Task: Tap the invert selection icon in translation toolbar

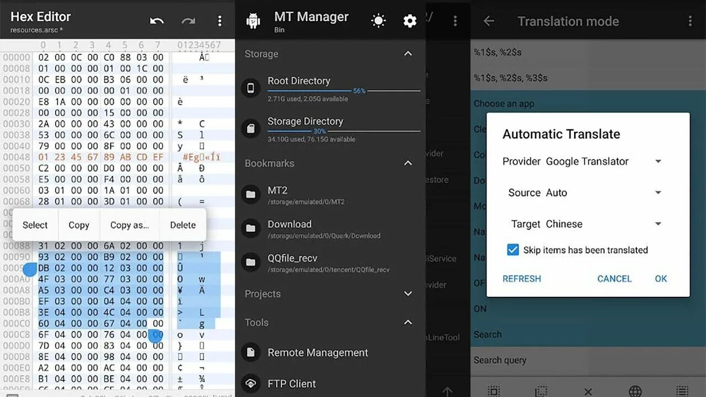Action: click(541, 391)
